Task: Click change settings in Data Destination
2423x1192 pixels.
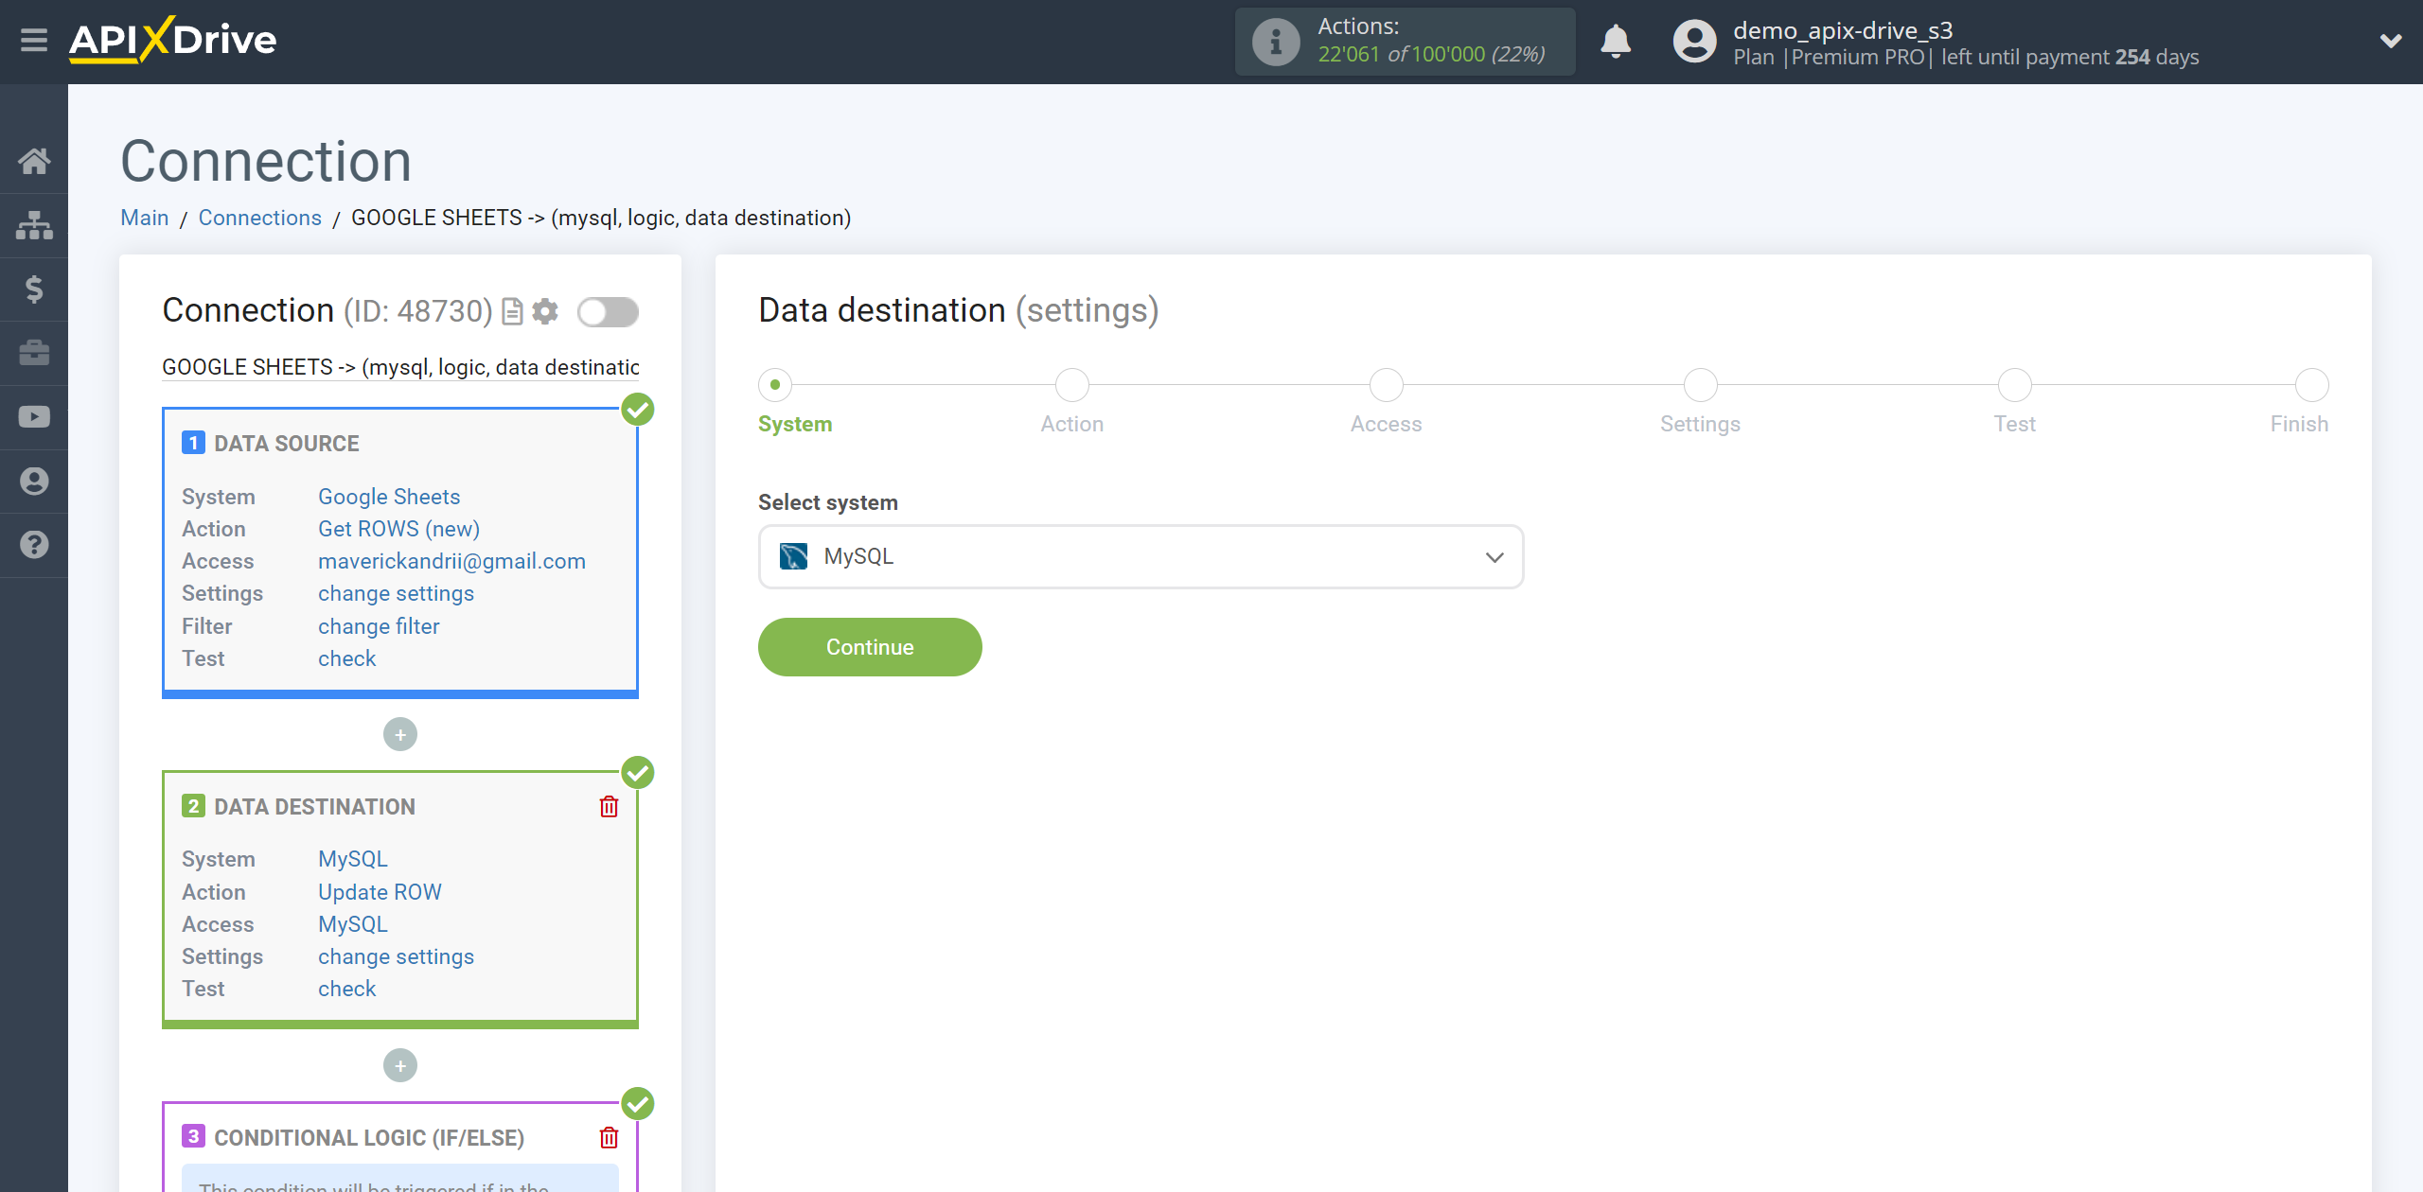Action: click(396, 956)
